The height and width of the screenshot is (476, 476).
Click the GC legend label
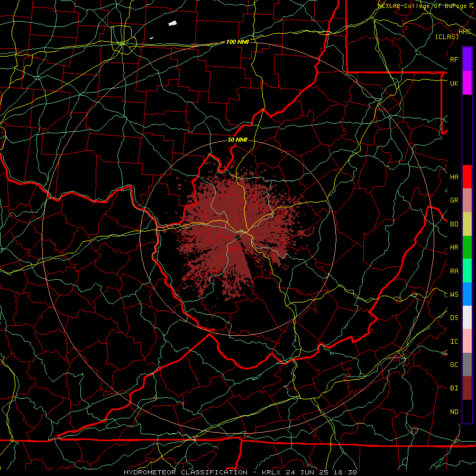[x=454, y=365]
